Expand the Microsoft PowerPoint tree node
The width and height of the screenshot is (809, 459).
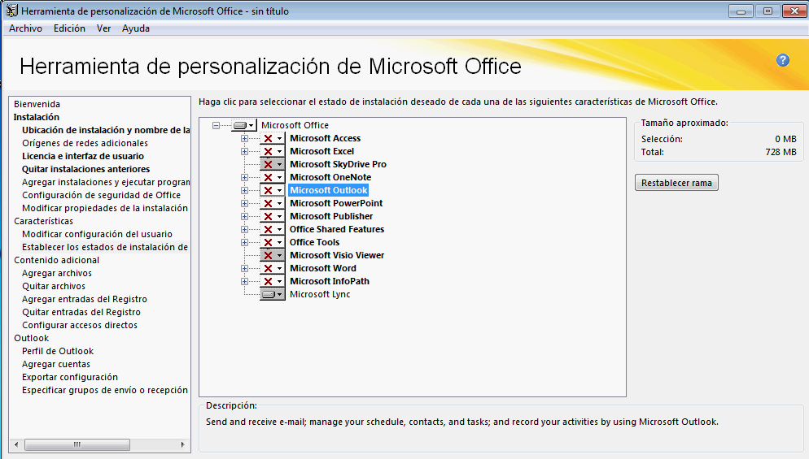(x=244, y=203)
